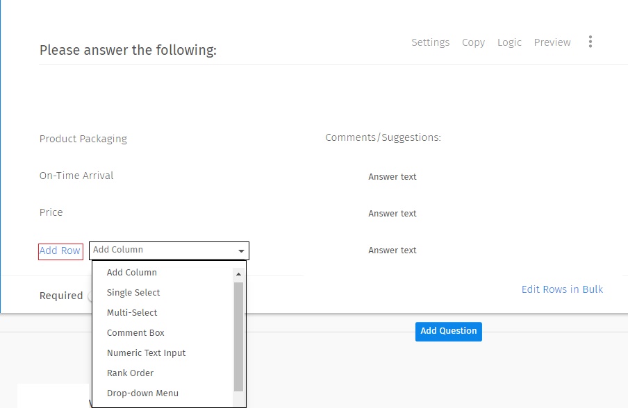Choose Numeric Text Input option
This screenshot has height=408, width=628.
click(x=146, y=352)
